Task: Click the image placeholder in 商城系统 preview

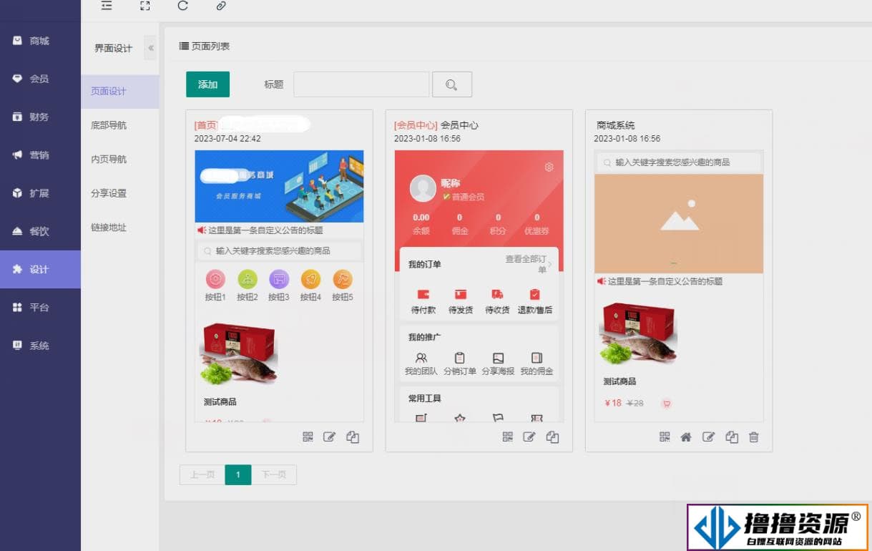Action: coord(679,223)
